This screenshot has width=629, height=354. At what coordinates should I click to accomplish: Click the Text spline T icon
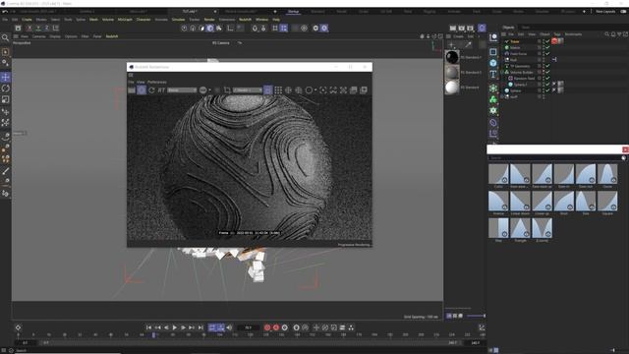pos(493,75)
